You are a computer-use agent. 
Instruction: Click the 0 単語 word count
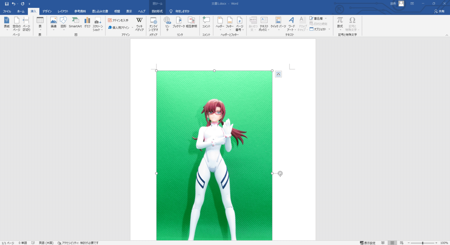(23, 243)
